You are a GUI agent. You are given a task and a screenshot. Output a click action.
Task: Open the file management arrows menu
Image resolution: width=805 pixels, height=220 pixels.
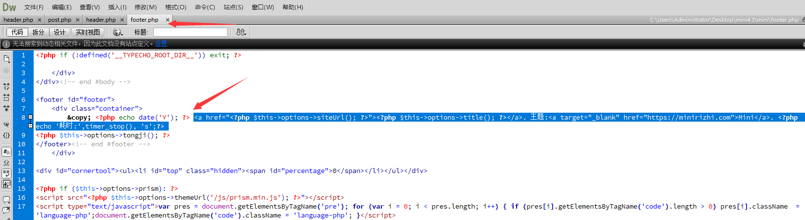tap(241, 32)
